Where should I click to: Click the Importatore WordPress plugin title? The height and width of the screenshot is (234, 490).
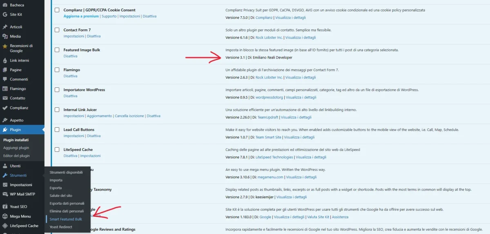[84, 90]
